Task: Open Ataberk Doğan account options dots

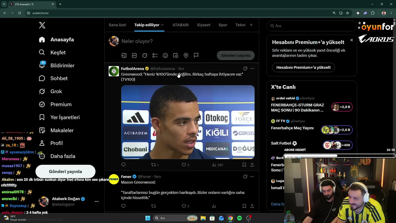Action: coord(97,201)
